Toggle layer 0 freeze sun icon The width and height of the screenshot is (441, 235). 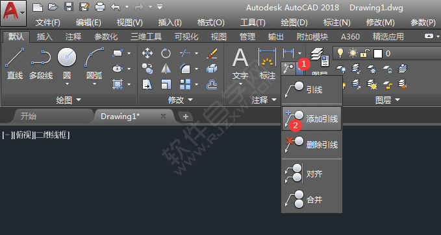tap(353, 52)
